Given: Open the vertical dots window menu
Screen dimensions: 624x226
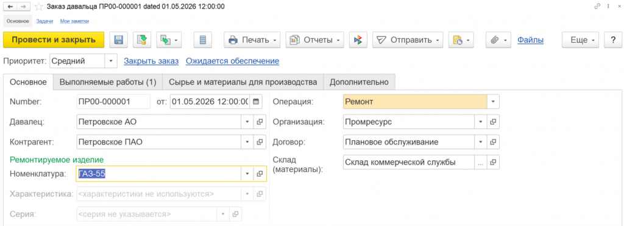Looking at the screenshot, I should click(x=609, y=6).
